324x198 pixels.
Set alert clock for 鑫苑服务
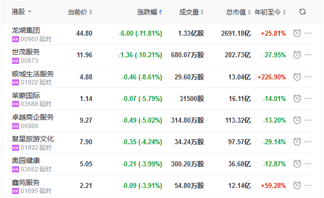click(297, 185)
